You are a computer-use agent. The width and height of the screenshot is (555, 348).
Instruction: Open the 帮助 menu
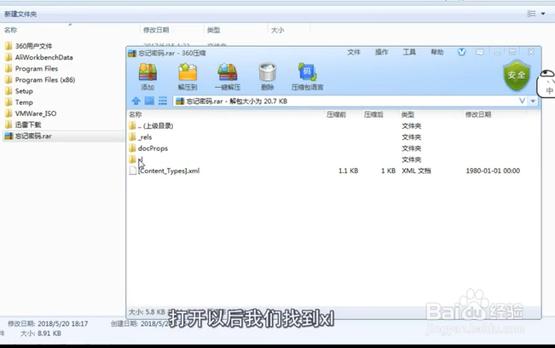(x=437, y=52)
